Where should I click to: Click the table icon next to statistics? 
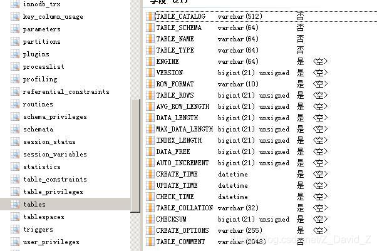click(15, 166)
